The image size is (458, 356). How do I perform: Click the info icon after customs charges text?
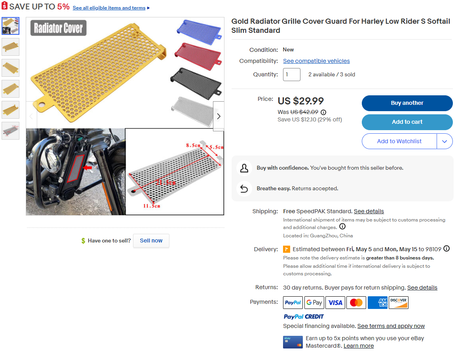coord(342,227)
